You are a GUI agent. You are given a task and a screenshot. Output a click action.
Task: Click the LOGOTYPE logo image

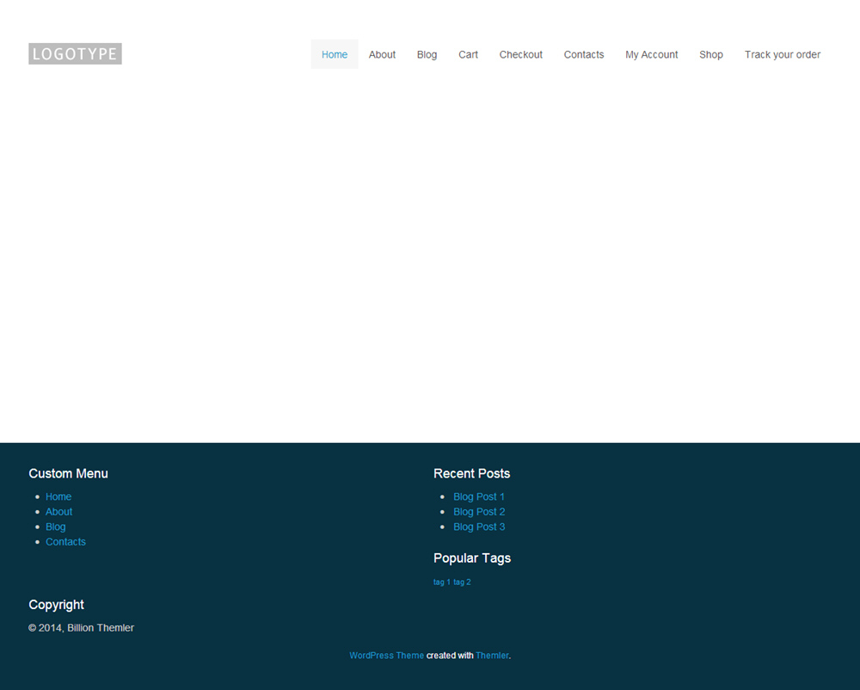[x=75, y=54]
